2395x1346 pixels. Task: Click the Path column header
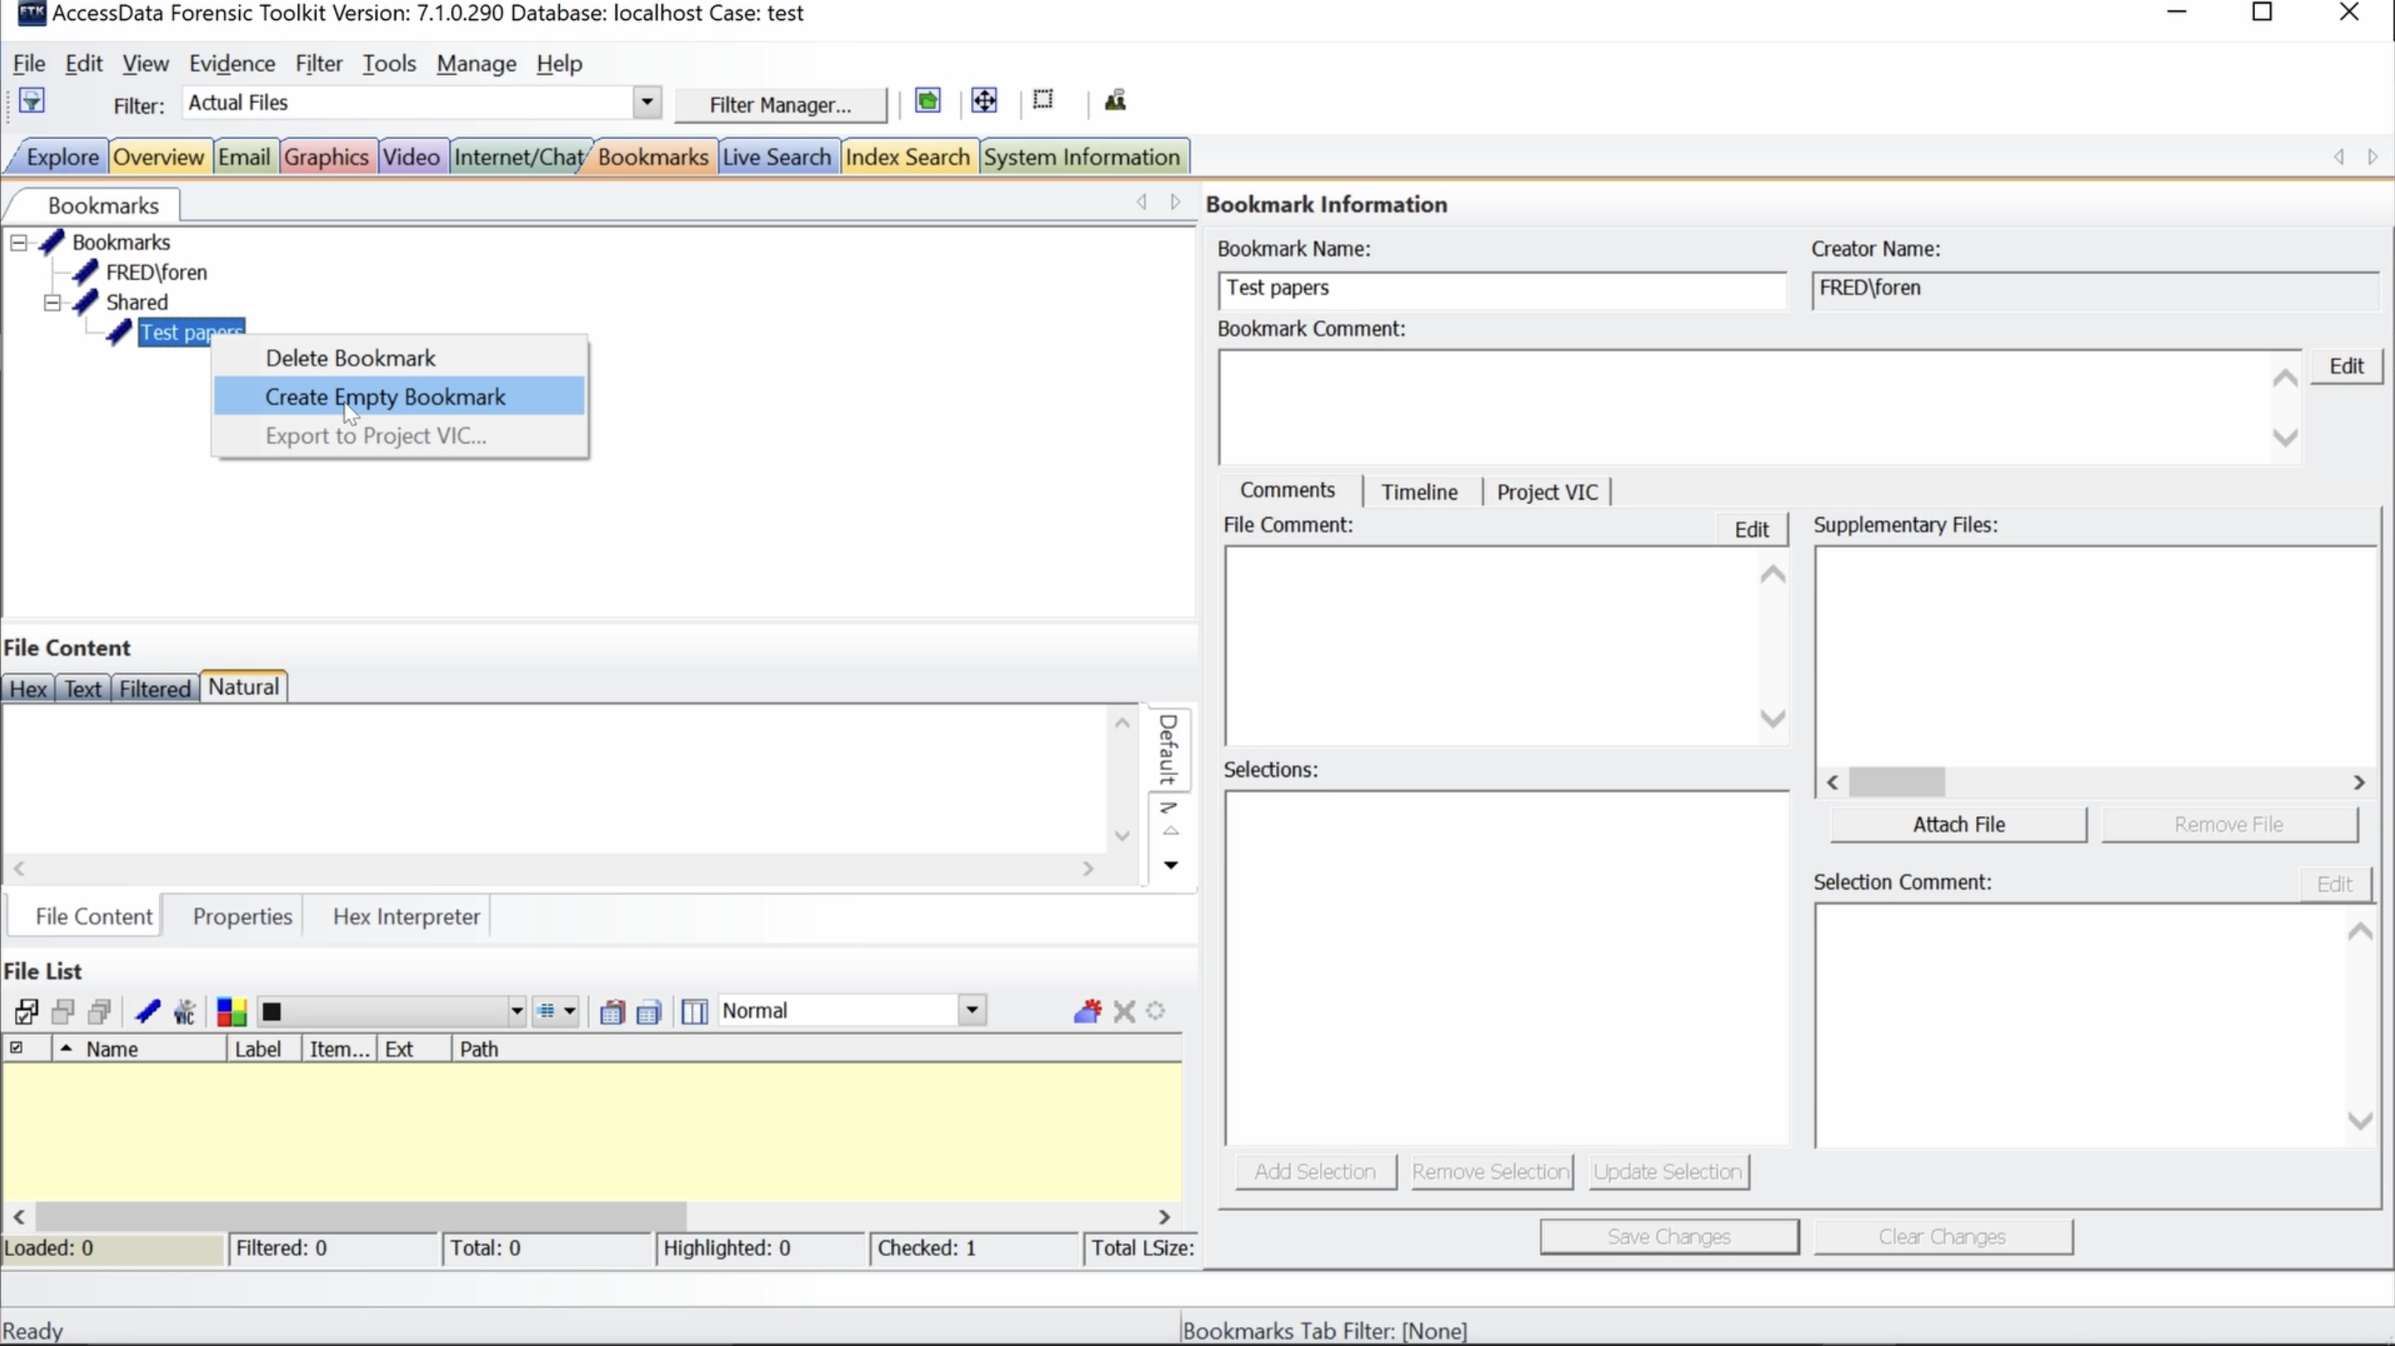816,1048
